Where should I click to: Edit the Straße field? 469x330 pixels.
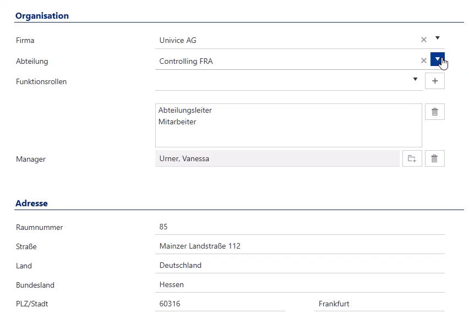coord(299,246)
